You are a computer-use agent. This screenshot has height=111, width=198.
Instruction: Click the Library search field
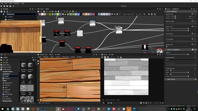[27, 60]
